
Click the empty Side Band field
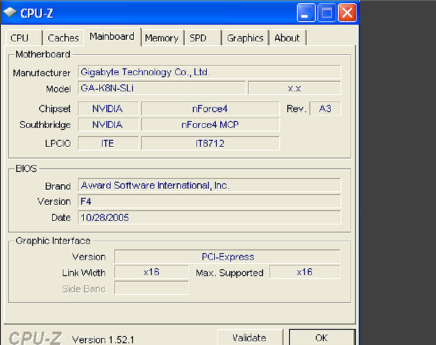coord(151,288)
